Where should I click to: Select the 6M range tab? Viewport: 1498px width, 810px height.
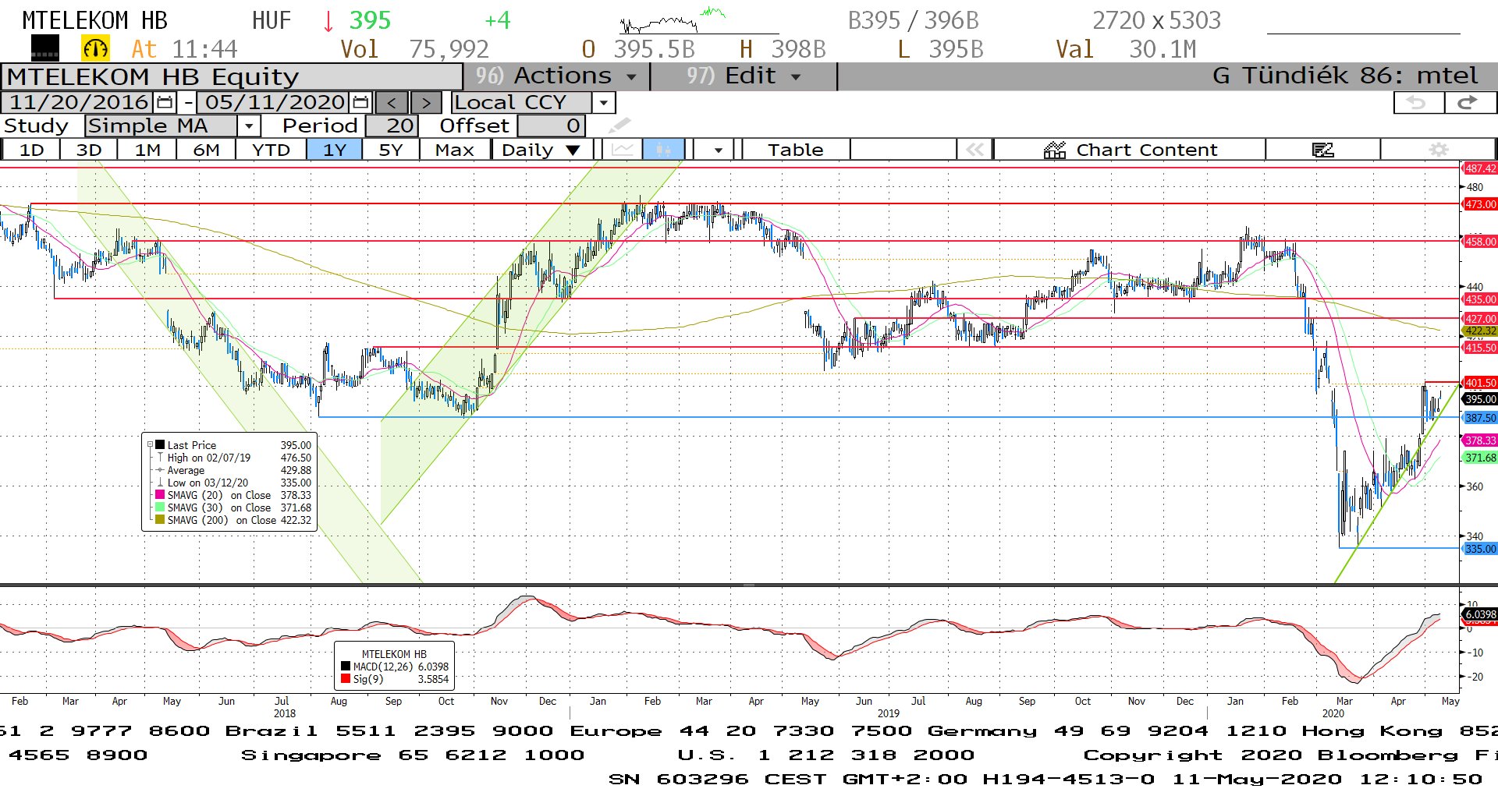tap(206, 149)
